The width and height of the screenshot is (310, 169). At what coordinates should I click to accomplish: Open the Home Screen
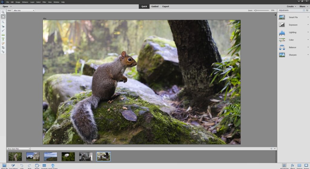coord(53,166)
